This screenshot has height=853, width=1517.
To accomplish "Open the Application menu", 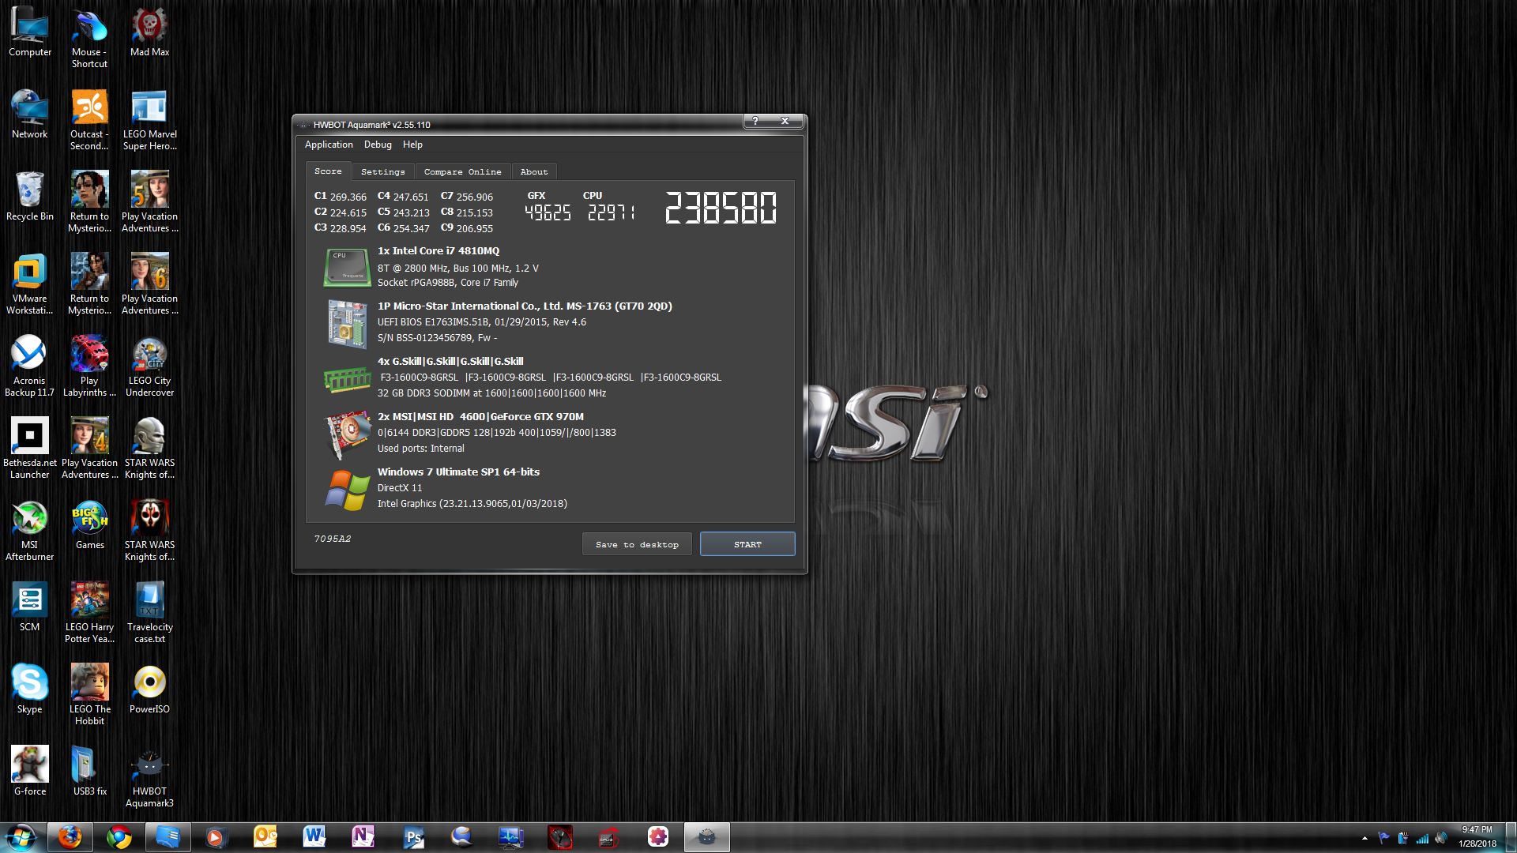I will (x=329, y=145).
